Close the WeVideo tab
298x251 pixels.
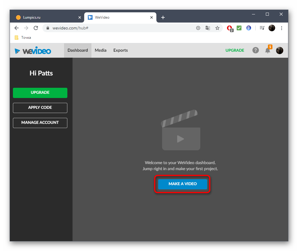coord(152,17)
